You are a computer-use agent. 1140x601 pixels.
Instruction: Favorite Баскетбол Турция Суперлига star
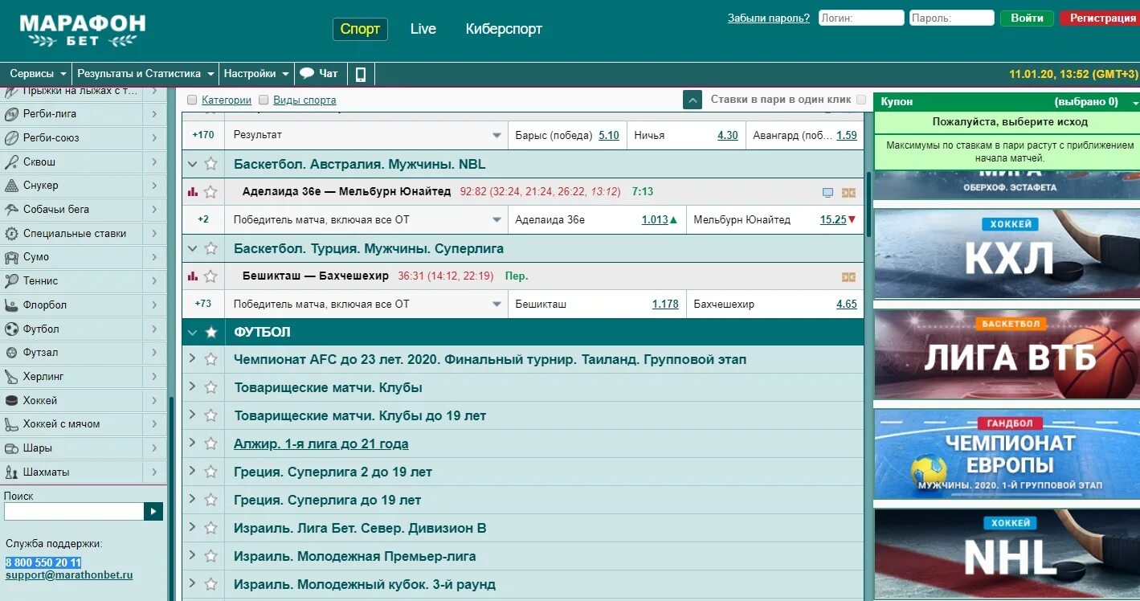tap(210, 248)
